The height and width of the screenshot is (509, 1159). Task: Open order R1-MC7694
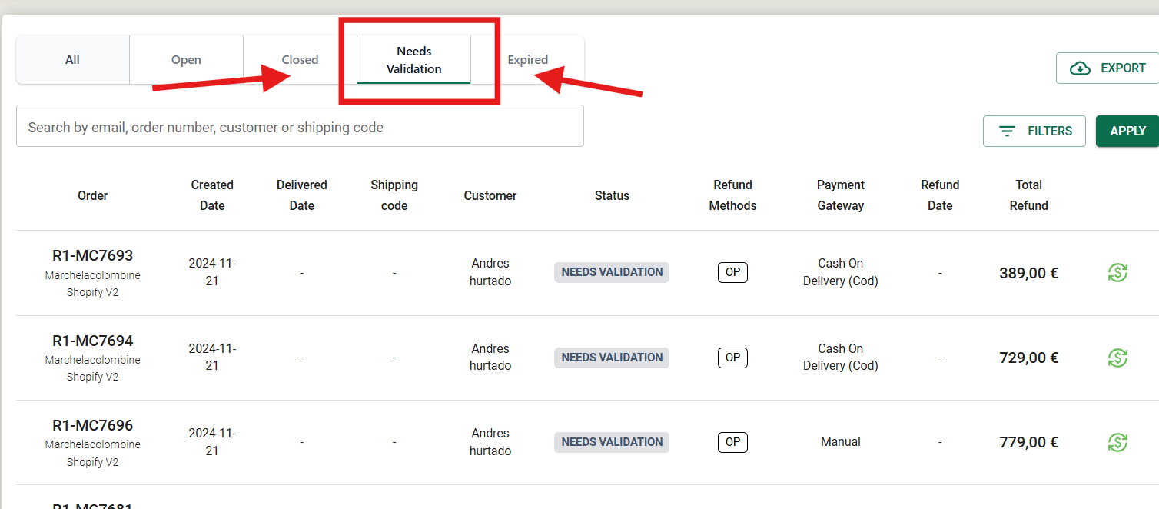[x=92, y=341]
